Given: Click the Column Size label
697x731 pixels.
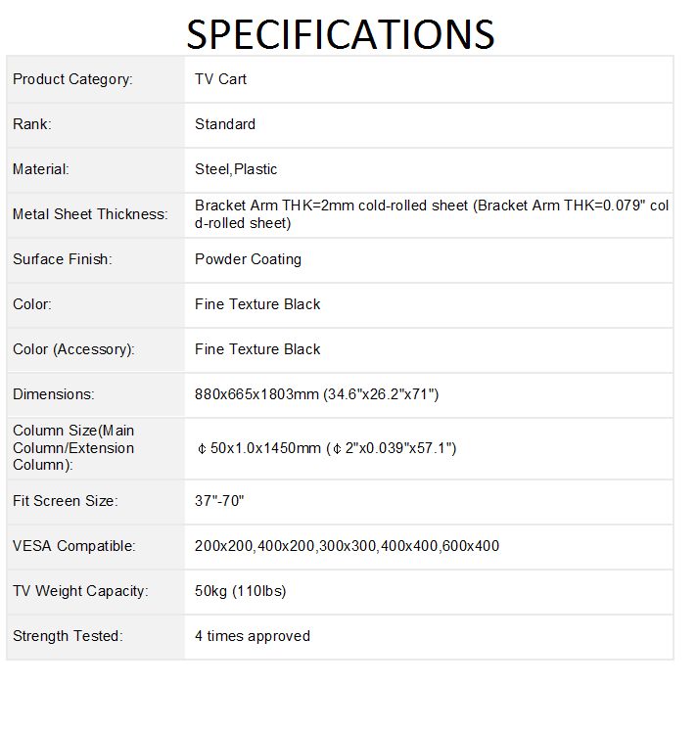Looking at the screenshot, I should [x=73, y=448].
